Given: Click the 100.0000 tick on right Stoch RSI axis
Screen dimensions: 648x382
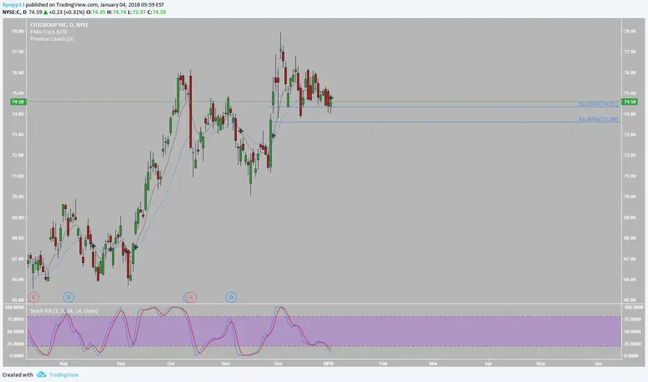Looking at the screenshot, I should click(x=633, y=307).
